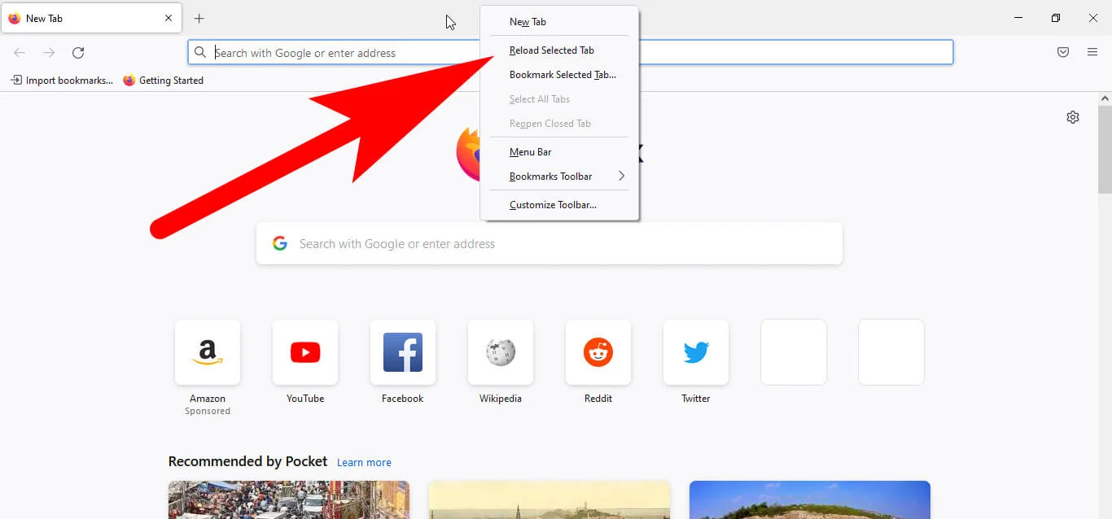Click Select All Tabs menu entry
The height and width of the screenshot is (519, 1112).
[x=559, y=99]
